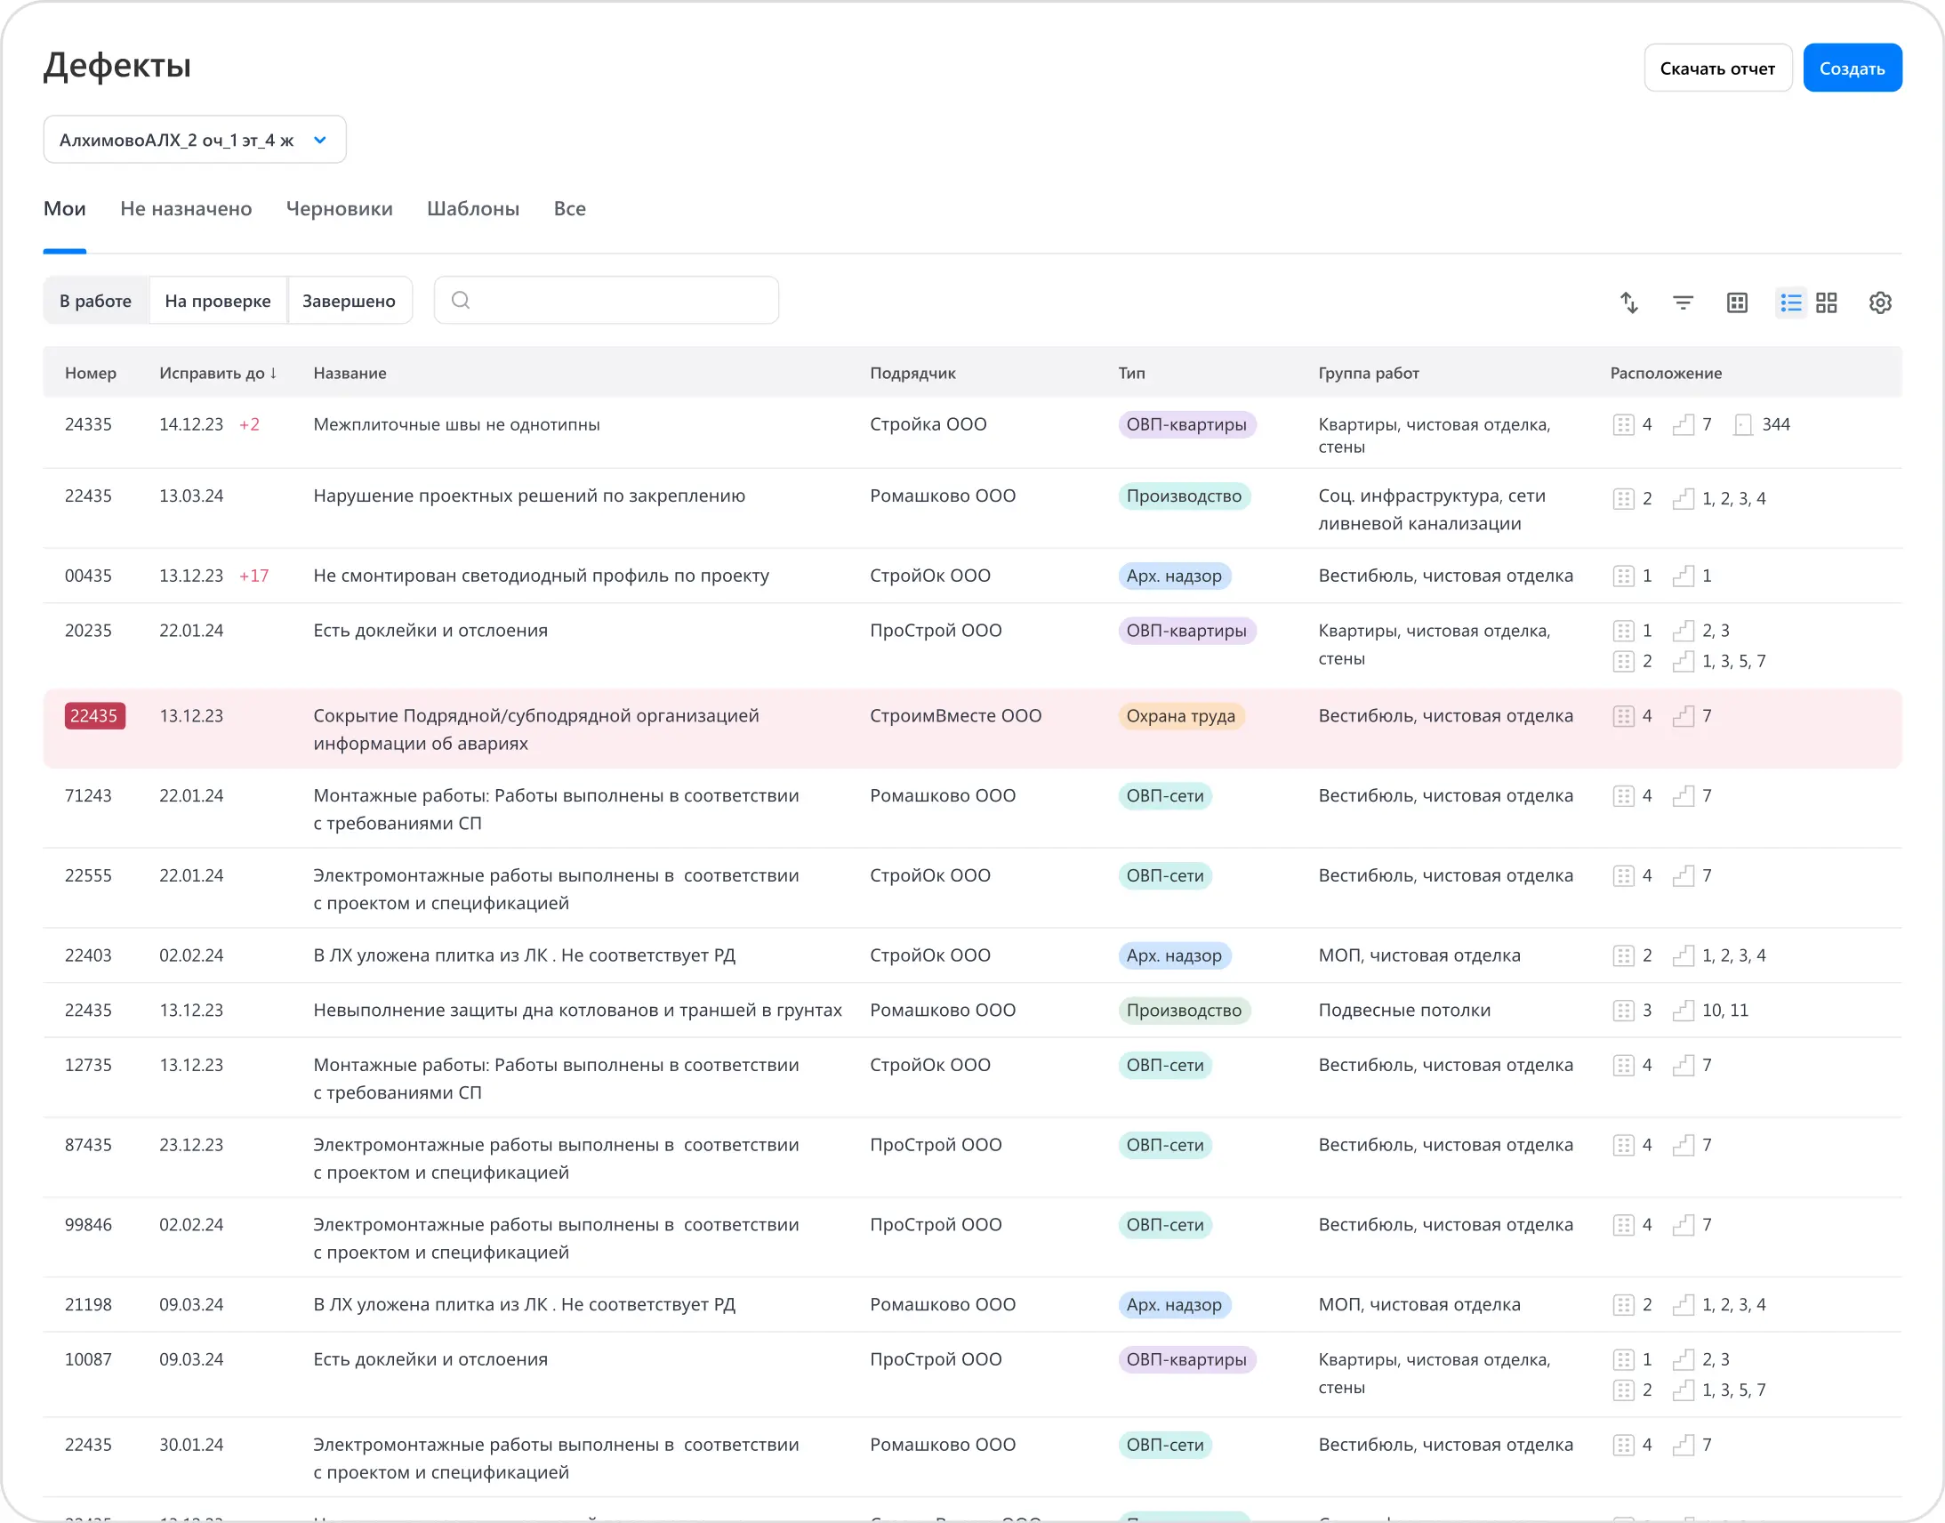This screenshot has width=1945, height=1523.
Task: Click floor icon in highlighted row 22435
Action: [1683, 716]
